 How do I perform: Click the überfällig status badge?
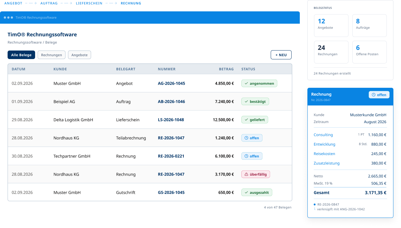tap(256, 174)
